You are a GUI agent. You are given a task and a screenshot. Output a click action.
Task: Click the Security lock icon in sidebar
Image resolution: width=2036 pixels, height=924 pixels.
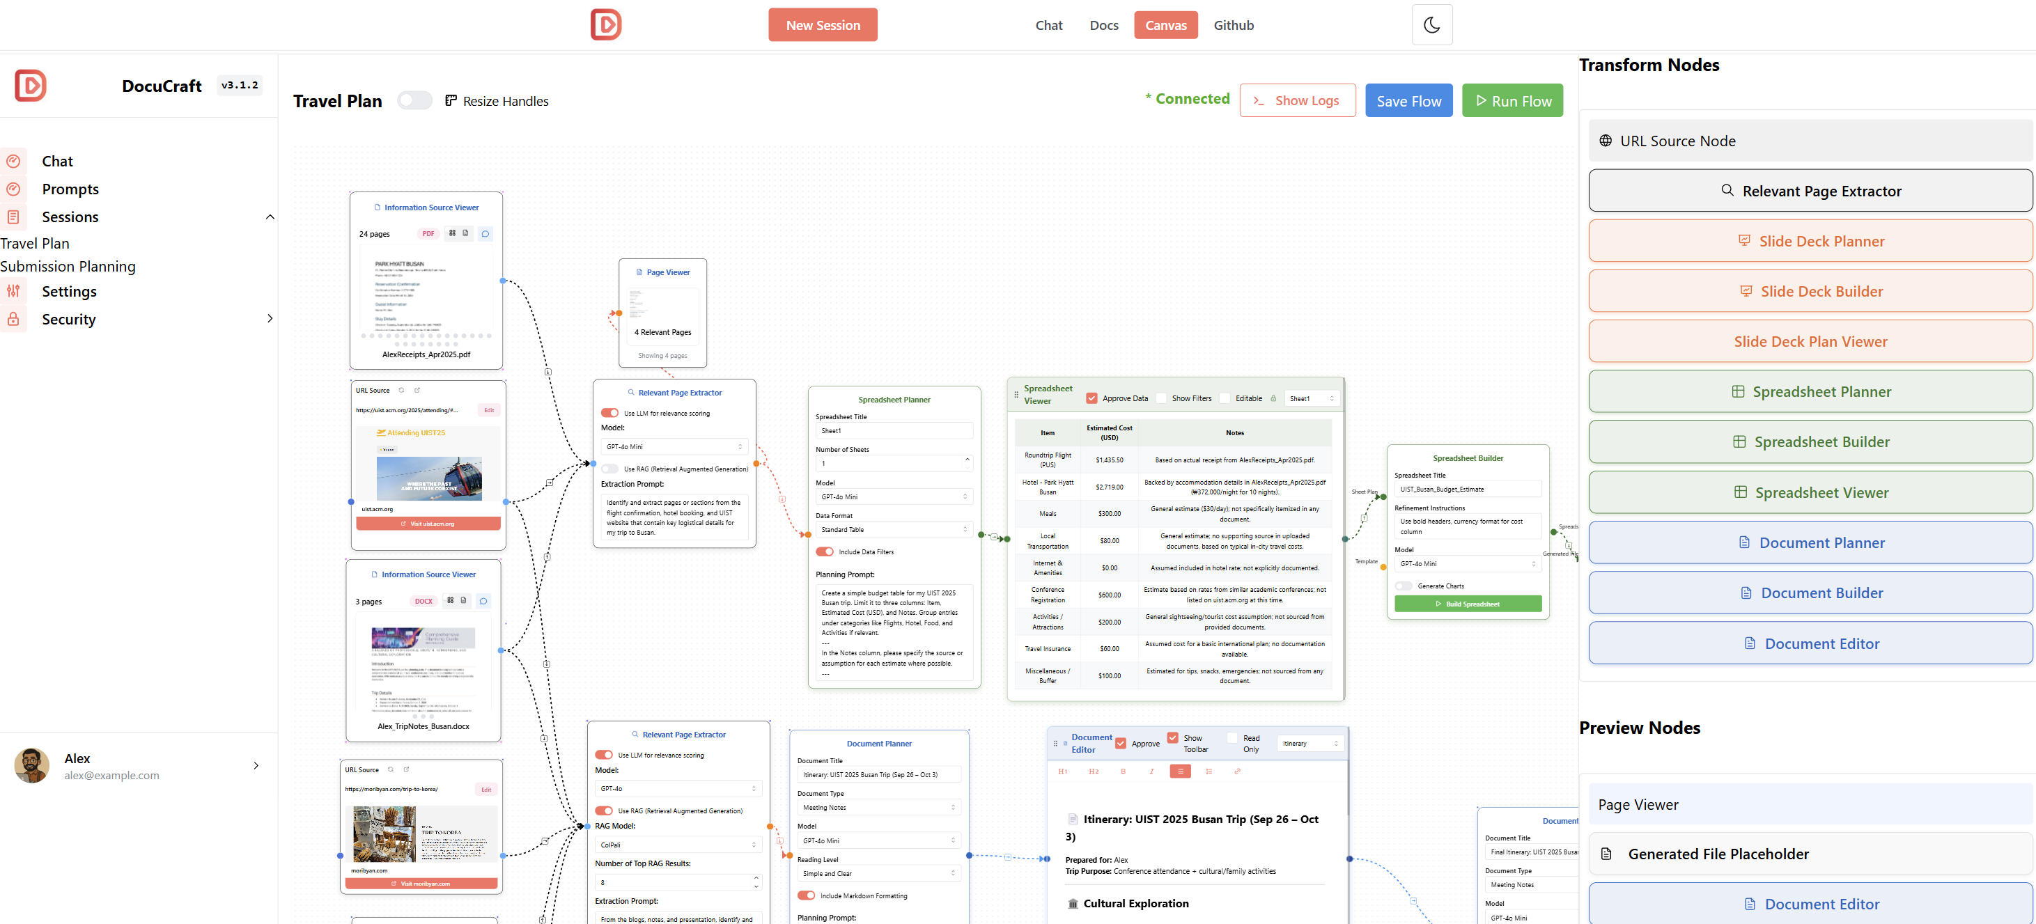pos(13,320)
